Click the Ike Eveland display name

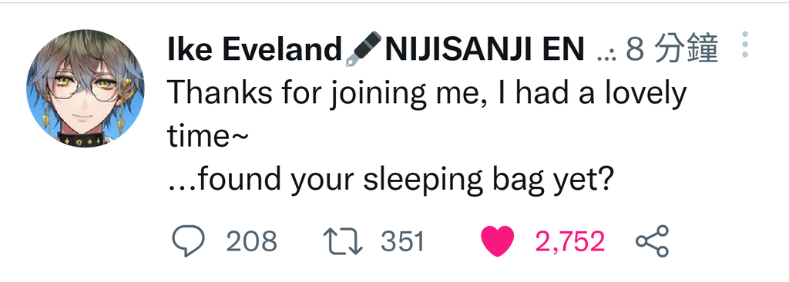pos(255,50)
